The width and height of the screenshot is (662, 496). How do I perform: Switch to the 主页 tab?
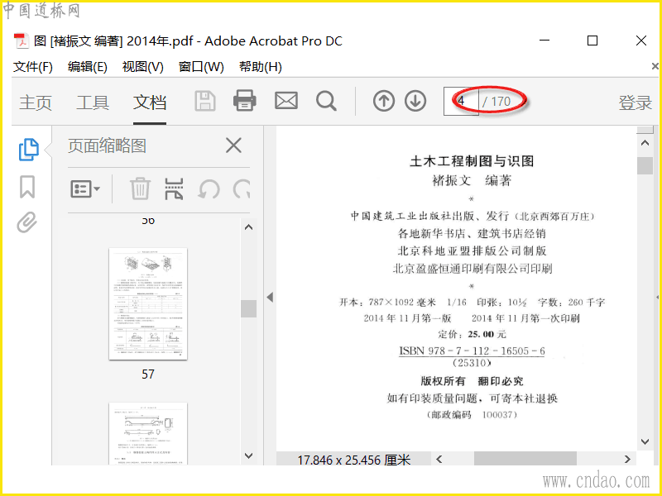pos(36,103)
